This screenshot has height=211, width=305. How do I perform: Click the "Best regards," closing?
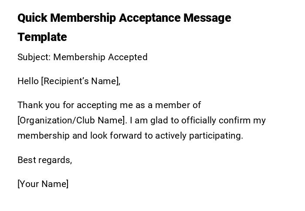pyautogui.click(x=45, y=160)
